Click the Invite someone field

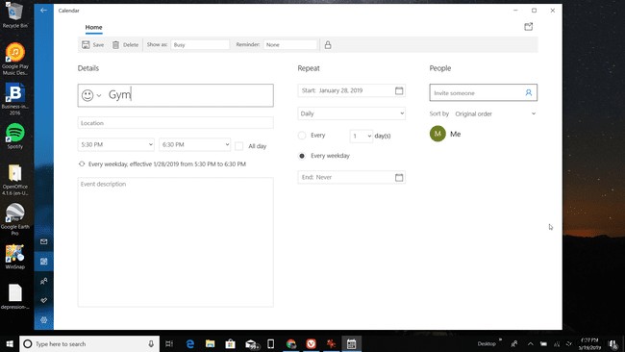point(483,92)
